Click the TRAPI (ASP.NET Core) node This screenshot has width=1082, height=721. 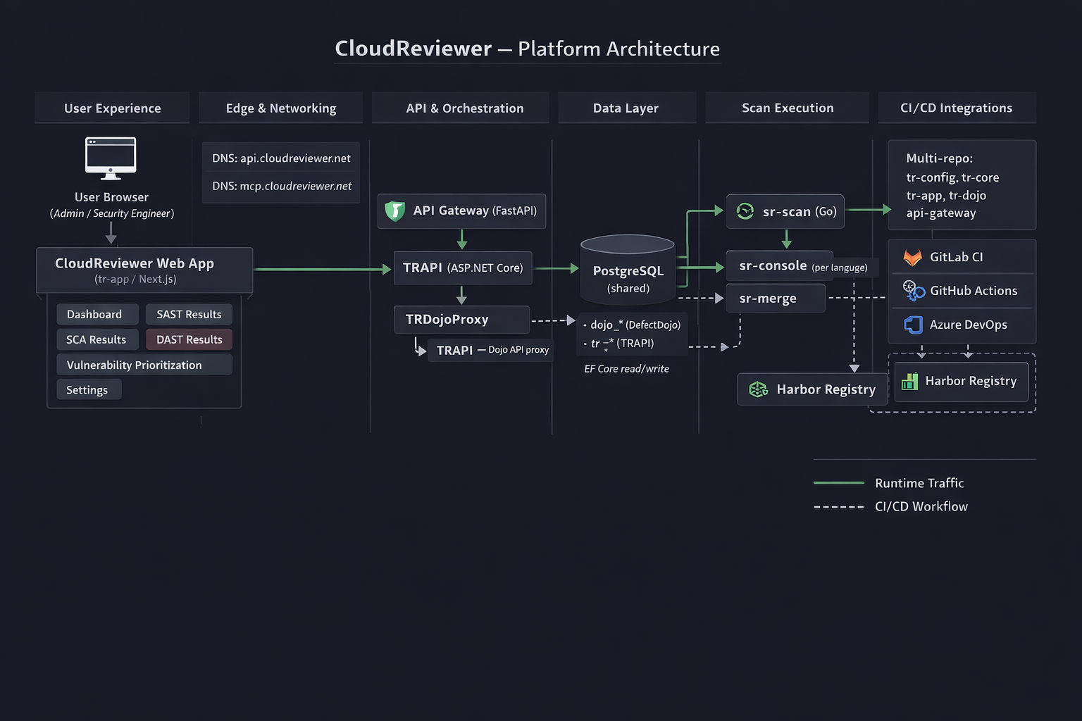click(463, 268)
